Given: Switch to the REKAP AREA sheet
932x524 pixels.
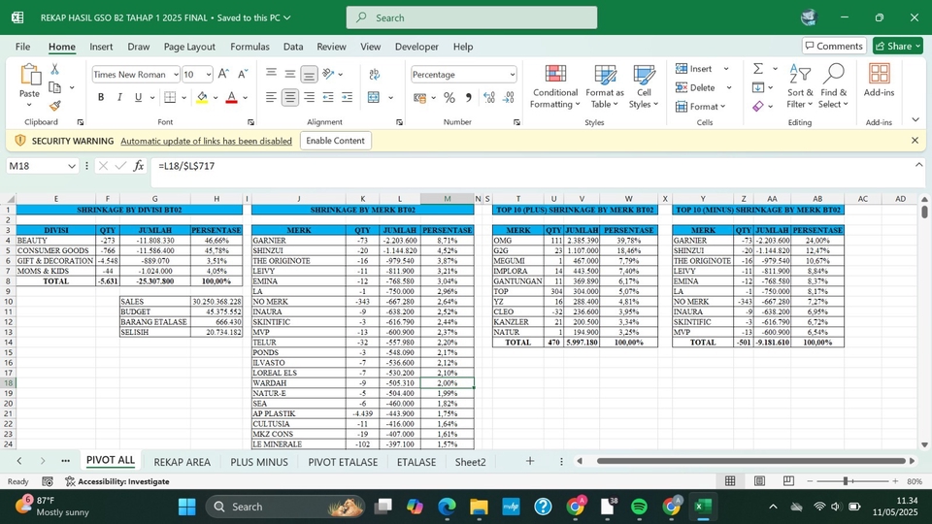Looking at the screenshot, I should [x=182, y=462].
